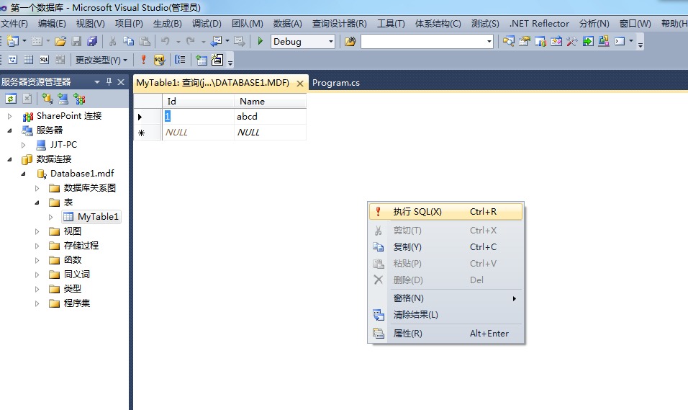This screenshot has height=410, width=688.
Task: Select the 视图 folder in tree
Action: [73, 231]
